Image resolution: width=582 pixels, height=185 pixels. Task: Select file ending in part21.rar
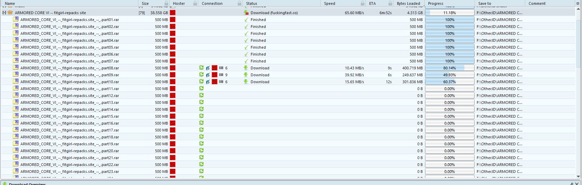pos(288,158)
